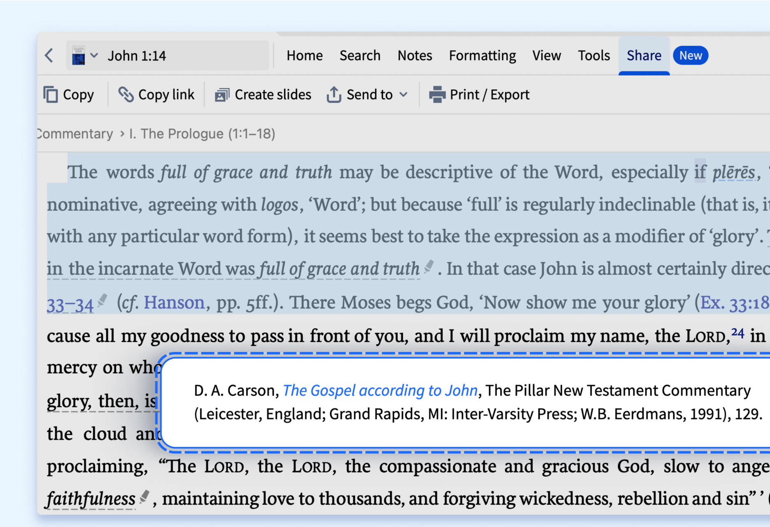Click the author name D. A. Carson
Viewport: 770px width, 527px height.
pyautogui.click(x=236, y=390)
